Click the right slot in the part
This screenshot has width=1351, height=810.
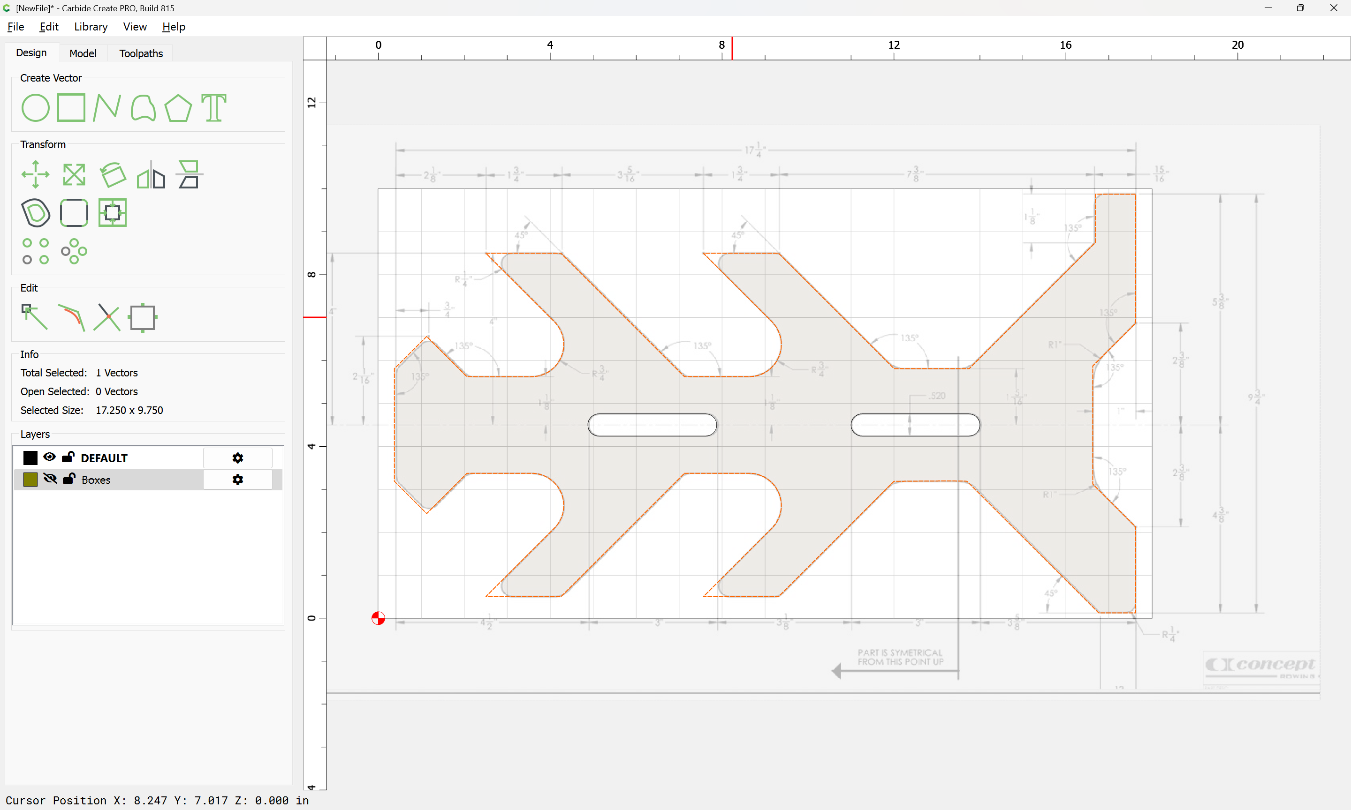click(915, 425)
